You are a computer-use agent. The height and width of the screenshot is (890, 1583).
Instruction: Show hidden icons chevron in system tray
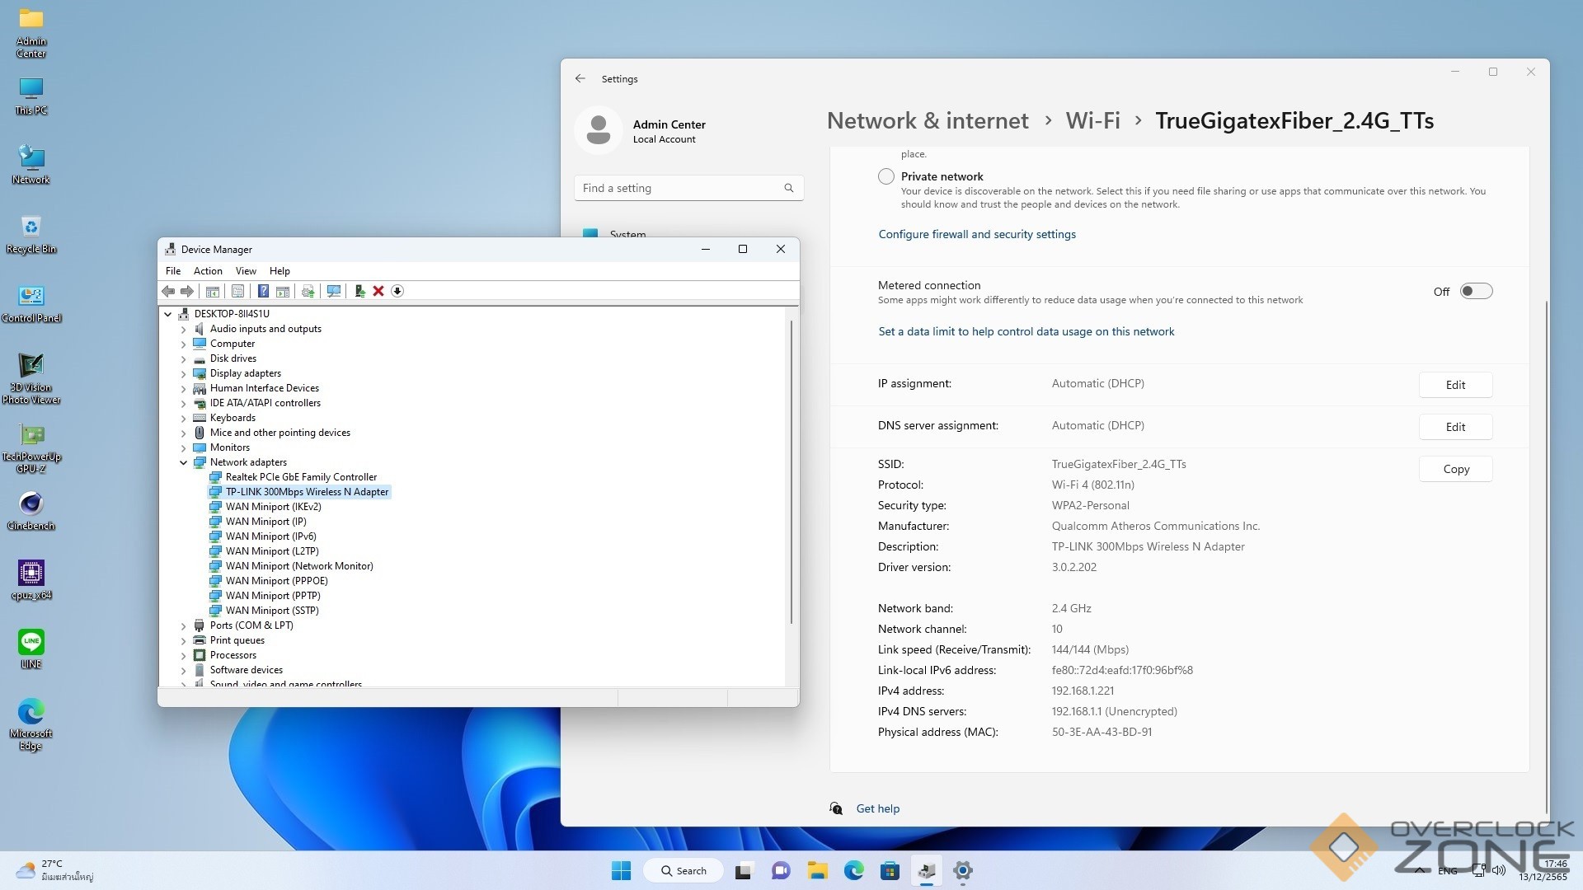pos(1420,870)
